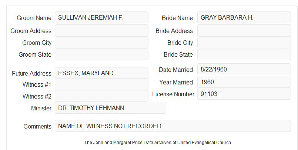The image size is (298, 150).
Task: Click the Price Data Archives footer text
Action: tap(158, 143)
